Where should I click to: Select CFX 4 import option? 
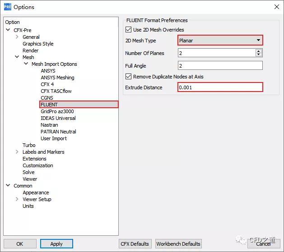[47, 84]
